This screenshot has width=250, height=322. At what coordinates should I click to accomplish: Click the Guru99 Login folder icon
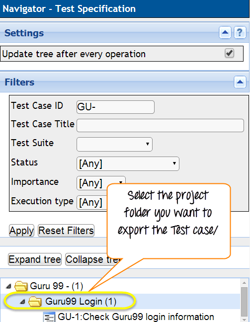coord(35,302)
